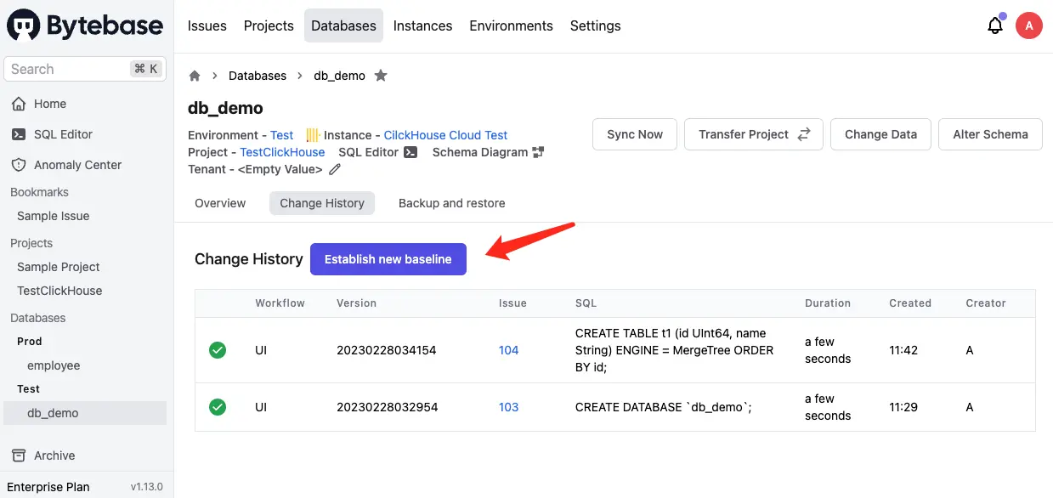The width and height of the screenshot is (1053, 498).
Task: Open the Instances menu item
Action: (422, 25)
